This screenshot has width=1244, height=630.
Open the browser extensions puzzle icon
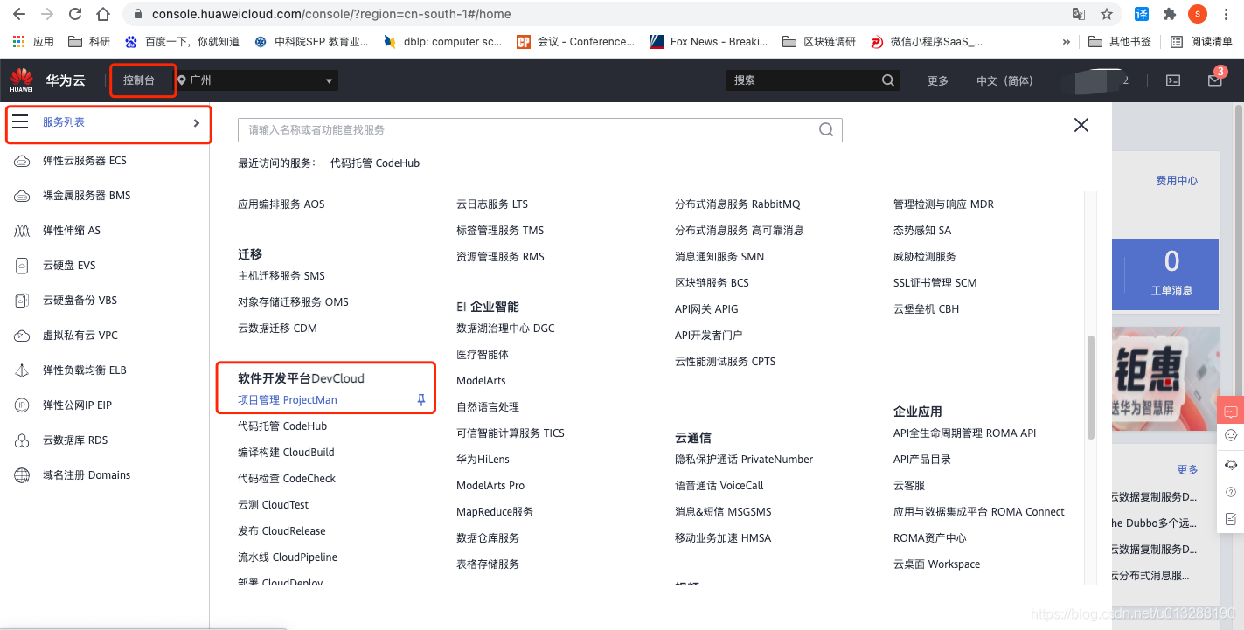(1170, 14)
